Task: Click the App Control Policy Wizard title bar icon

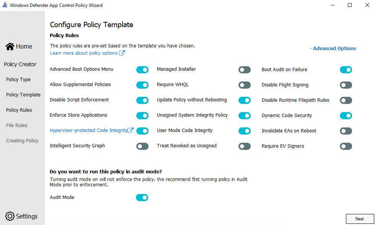Action: [4, 5]
